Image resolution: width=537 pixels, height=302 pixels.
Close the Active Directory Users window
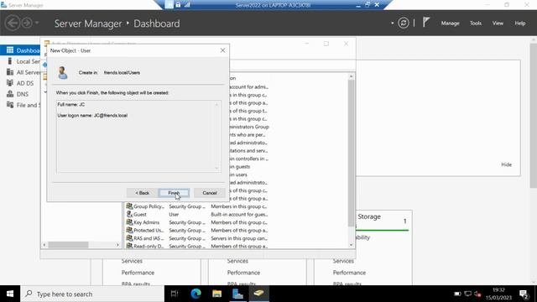346,44
